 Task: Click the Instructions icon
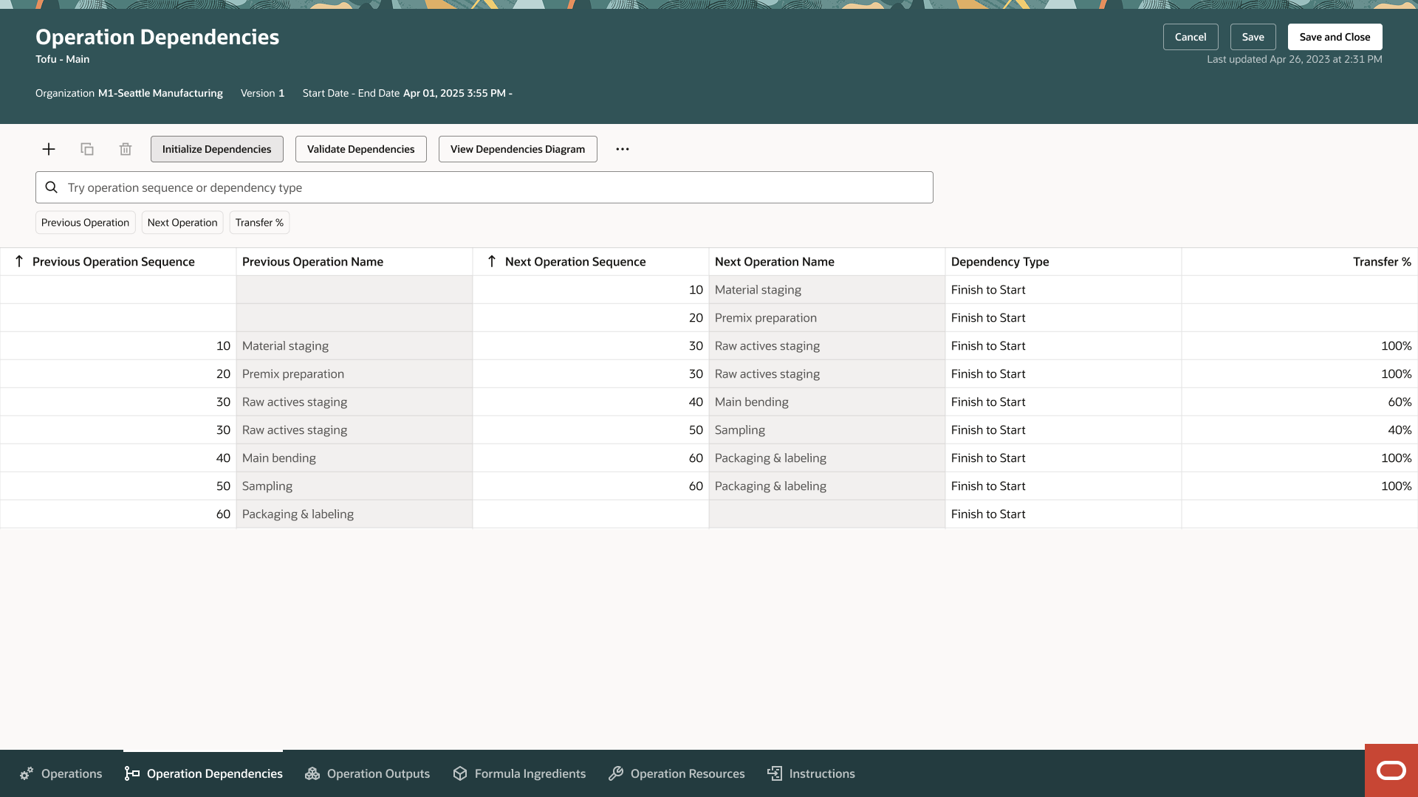pos(775,773)
